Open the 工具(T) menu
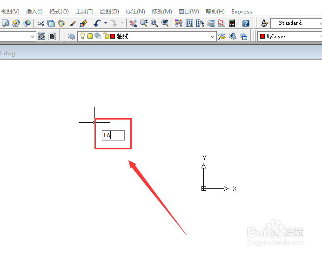The height and width of the screenshot is (254, 322). (x=84, y=12)
